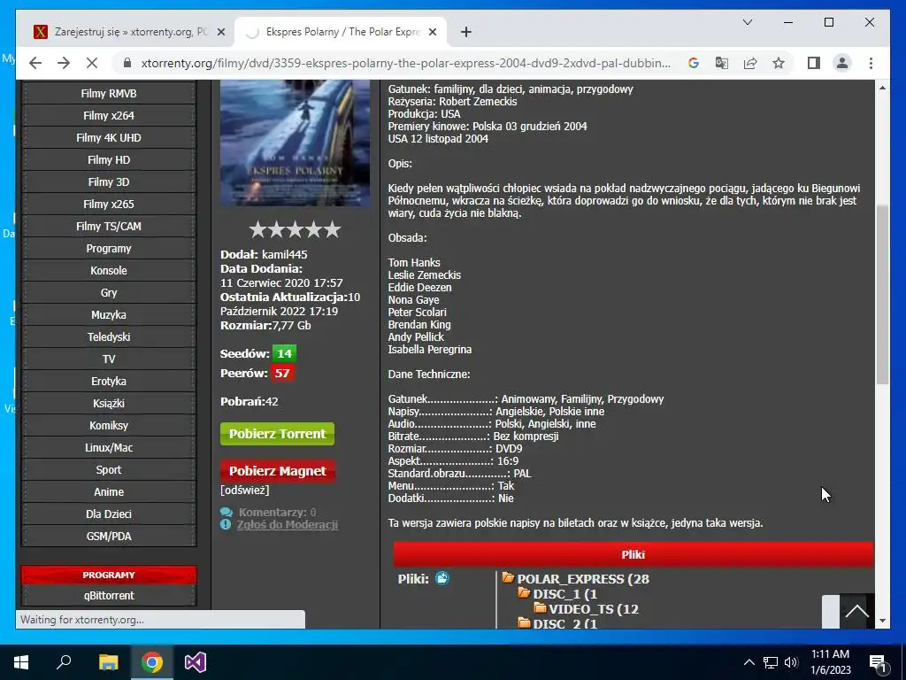Open the Erotyka category
Screen dimensions: 906x680
click(109, 381)
